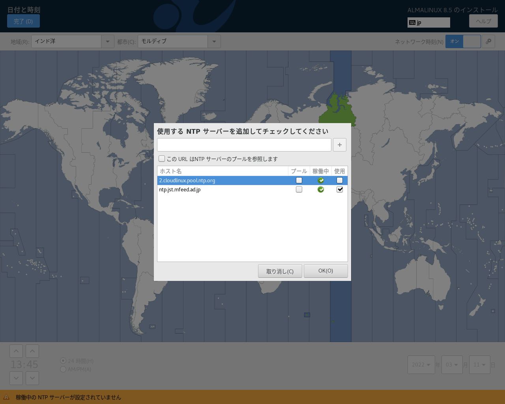The height and width of the screenshot is (404, 505).
Task: Click the OK(O) button
Action: (x=325, y=271)
